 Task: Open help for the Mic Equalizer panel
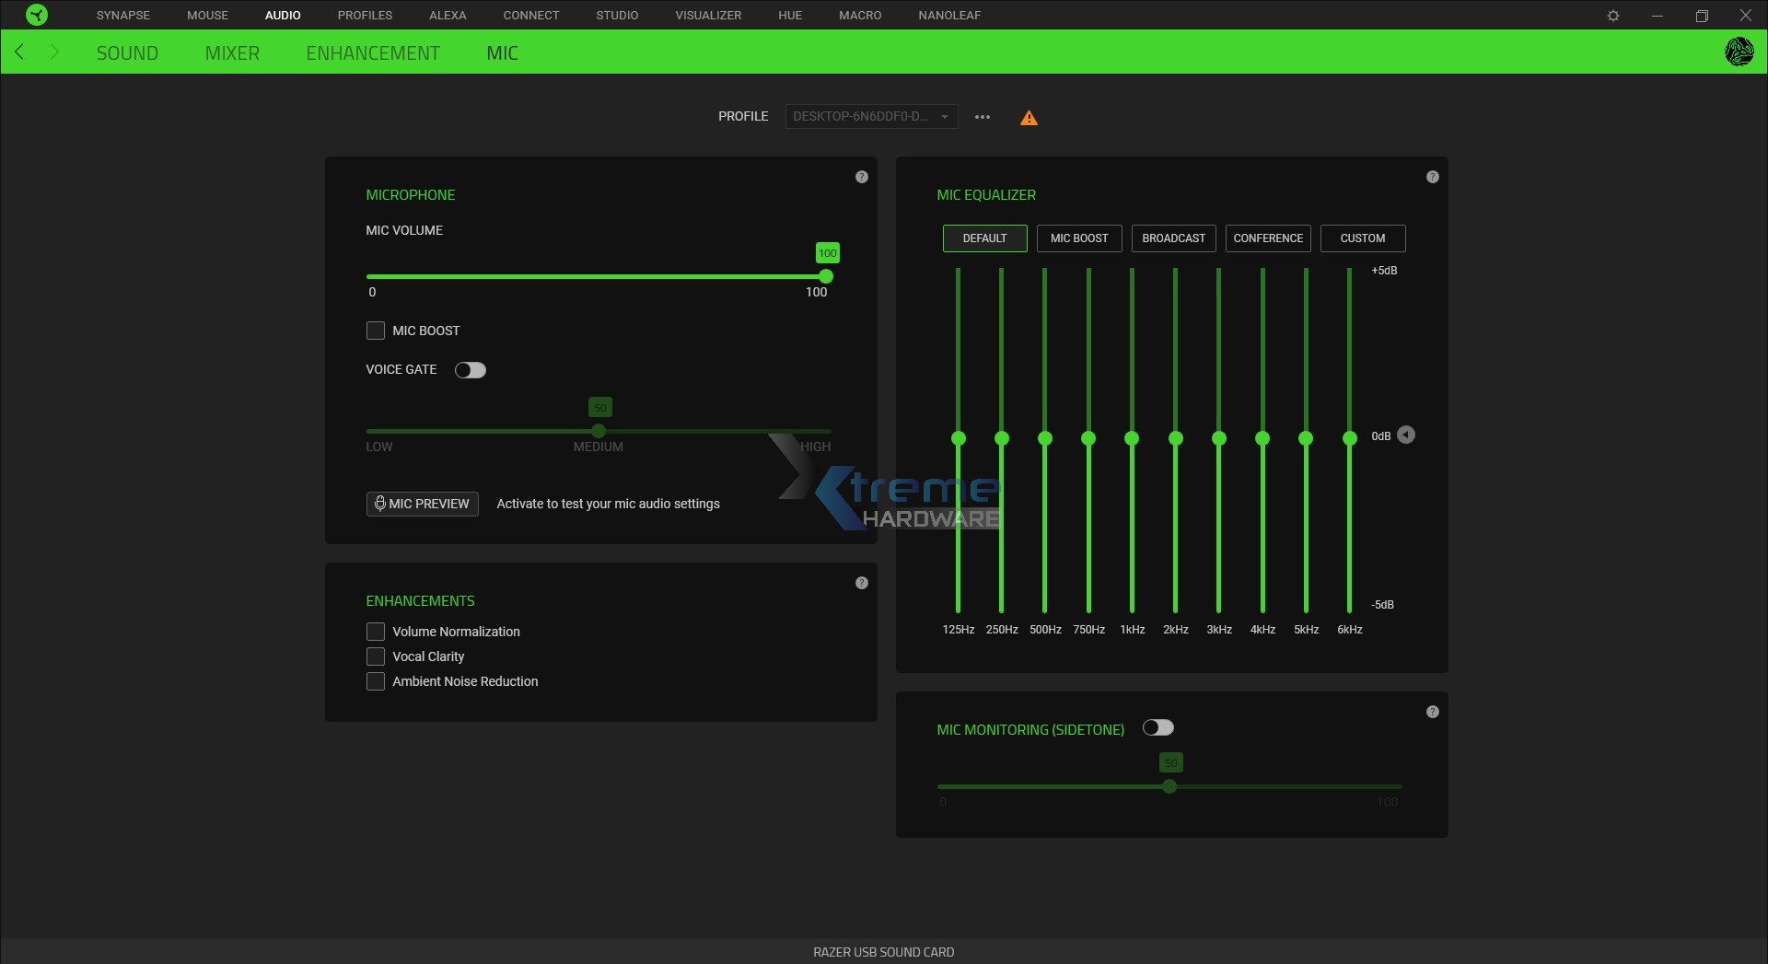click(1433, 177)
